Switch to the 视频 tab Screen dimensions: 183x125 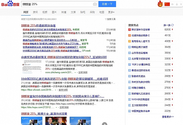tap(45, 12)
